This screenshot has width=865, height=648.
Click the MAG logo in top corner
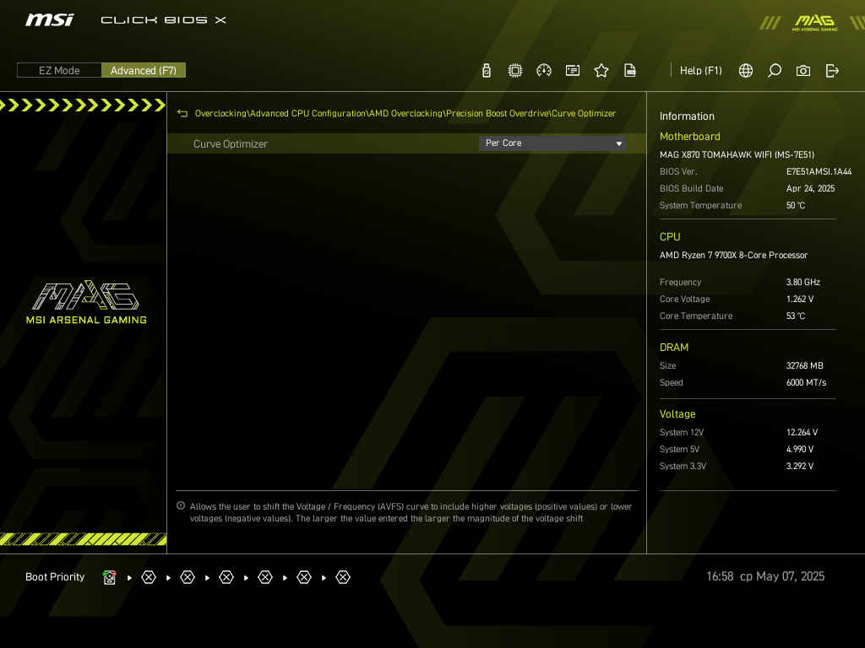tap(815, 22)
